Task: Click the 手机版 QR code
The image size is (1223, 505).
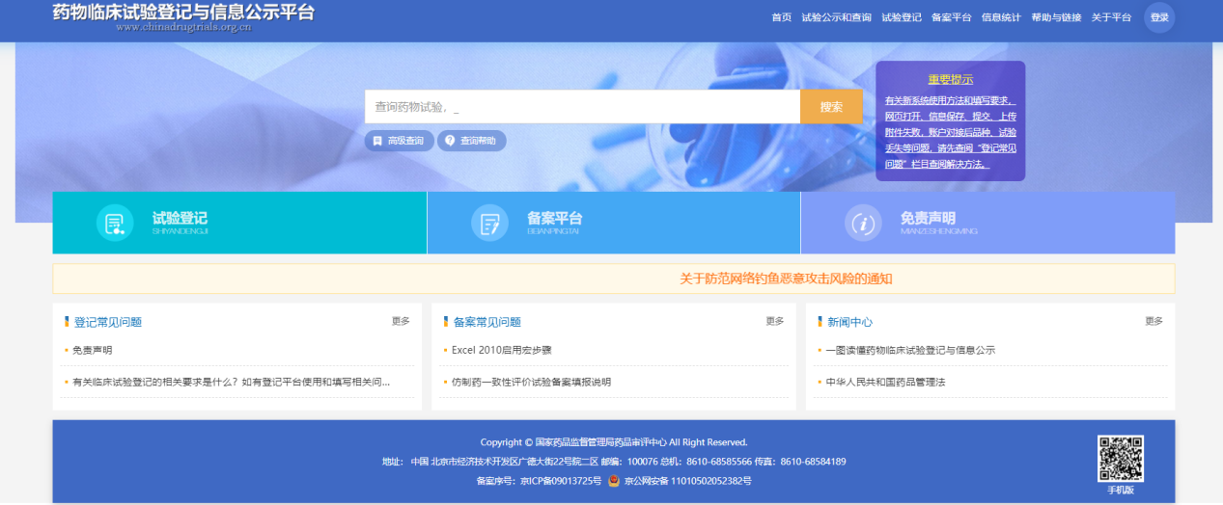Action: [1120, 459]
